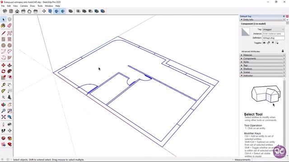289x162 pixels.
Task: Click the Instance name input field
Action: click(x=273, y=34)
